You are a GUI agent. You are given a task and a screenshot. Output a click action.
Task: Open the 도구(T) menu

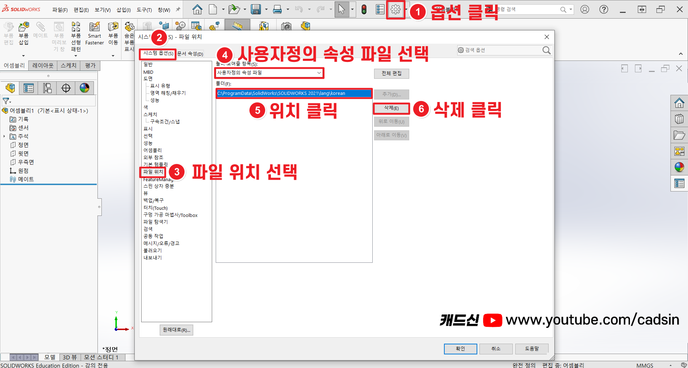pos(144,10)
